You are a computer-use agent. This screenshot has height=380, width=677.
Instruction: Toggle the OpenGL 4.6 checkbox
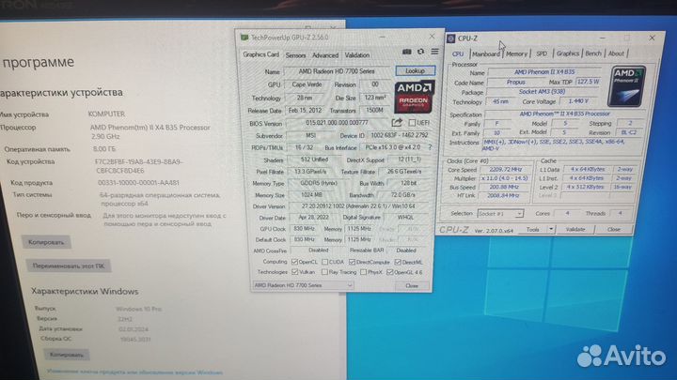[x=390, y=272]
